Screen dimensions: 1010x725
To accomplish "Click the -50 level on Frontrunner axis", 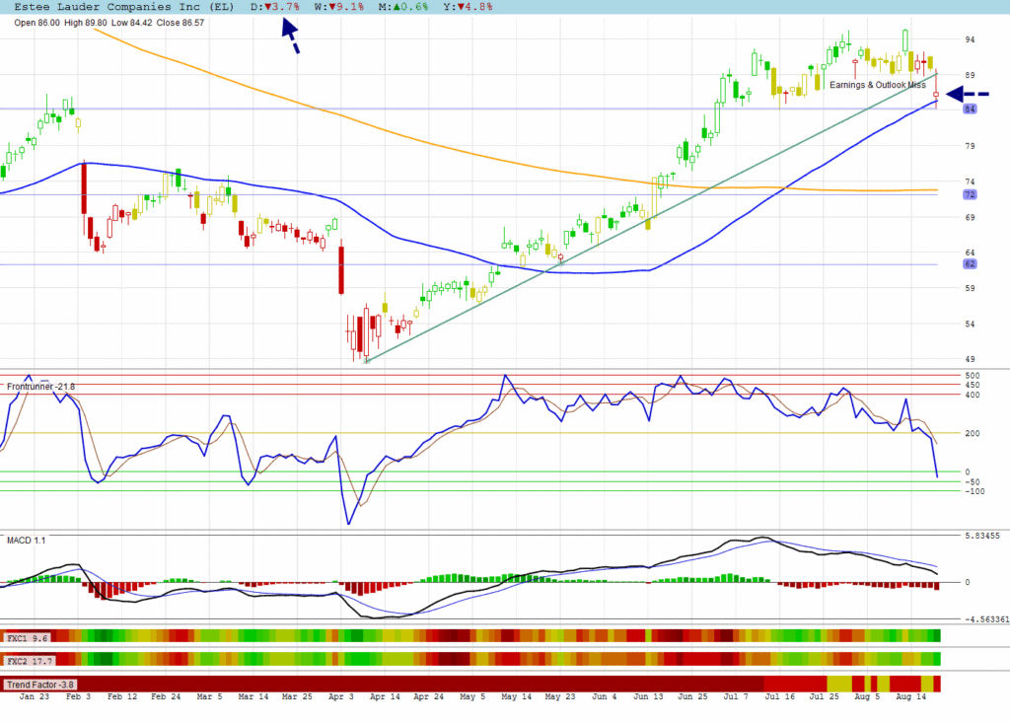I will pos(972,482).
